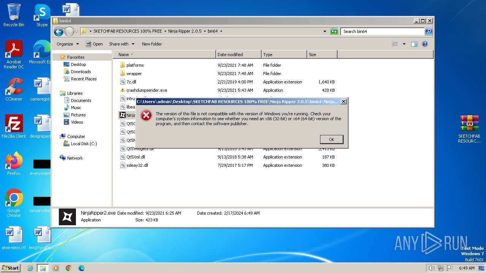
Task: Open Chrome from the taskbar
Action: point(69,268)
